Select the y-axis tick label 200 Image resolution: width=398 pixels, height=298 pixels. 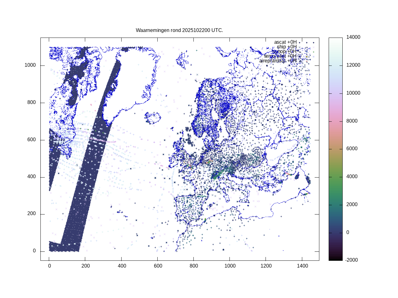(x=31, y=214)
